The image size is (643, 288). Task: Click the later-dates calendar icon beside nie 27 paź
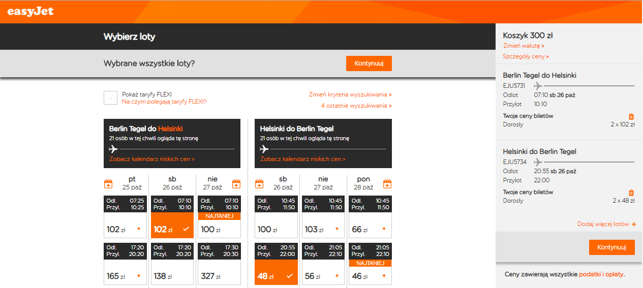[236, 184]
